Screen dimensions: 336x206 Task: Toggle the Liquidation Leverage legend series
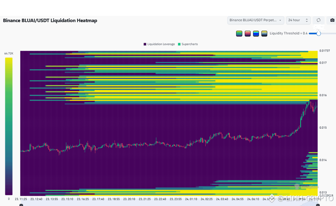(x=159, y=44)
